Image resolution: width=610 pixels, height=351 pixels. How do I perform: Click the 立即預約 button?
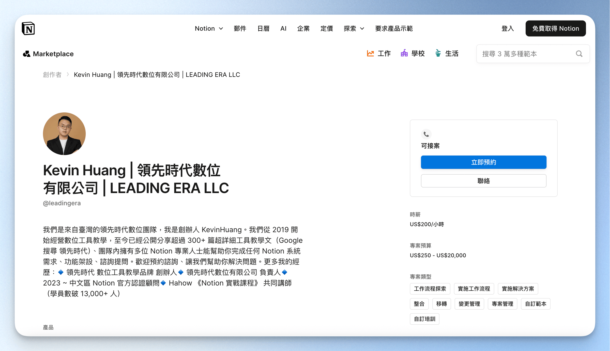click(x=483, y=162)
